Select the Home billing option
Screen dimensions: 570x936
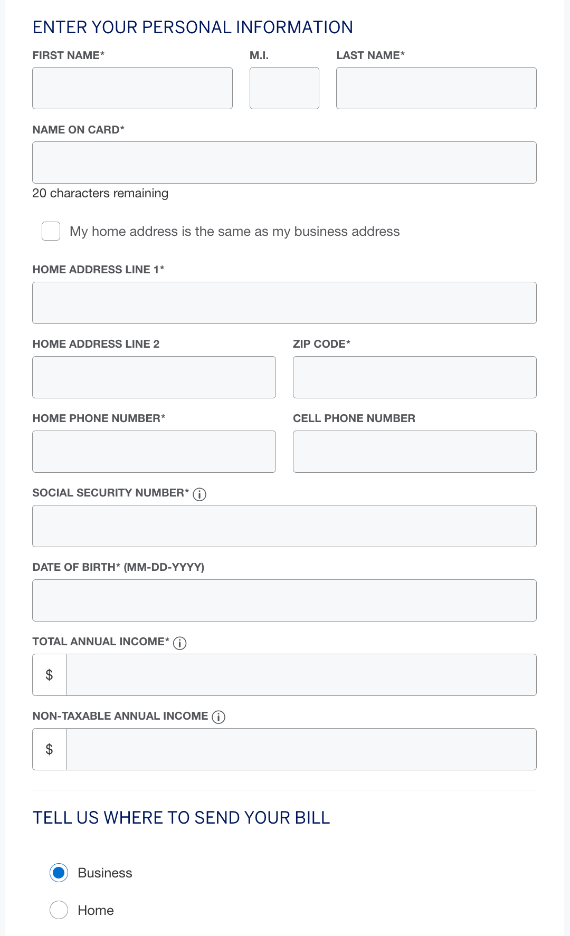59,910
